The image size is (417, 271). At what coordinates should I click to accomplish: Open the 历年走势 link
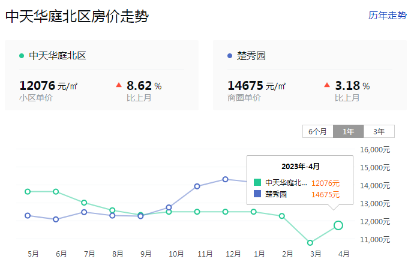pos(387,16)
